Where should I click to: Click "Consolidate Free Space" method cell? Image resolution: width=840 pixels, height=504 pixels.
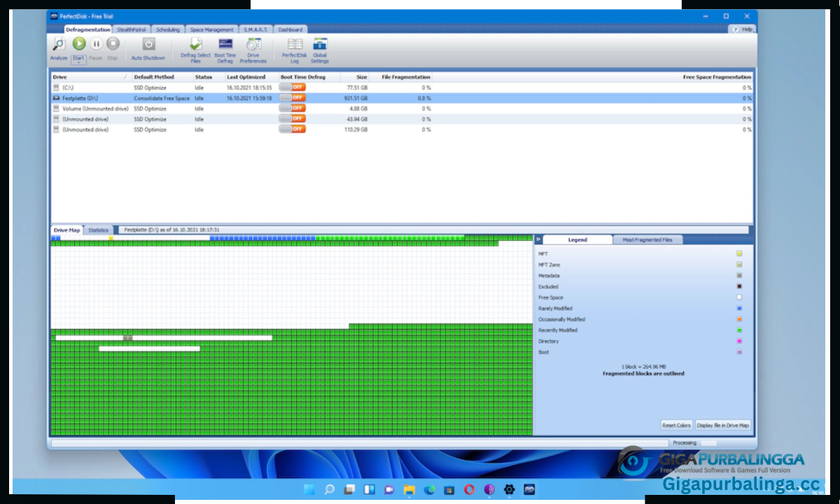click(162, 98)
